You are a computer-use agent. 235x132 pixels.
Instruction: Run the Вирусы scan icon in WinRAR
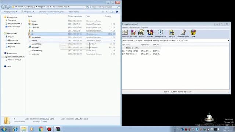(172, 33)
